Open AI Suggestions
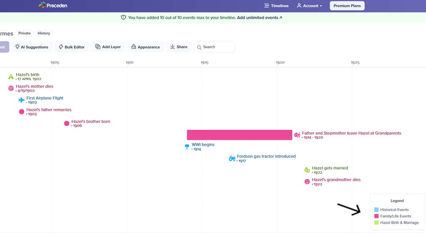426x233 pixels. pyautogui.click(x=32, y=47)
